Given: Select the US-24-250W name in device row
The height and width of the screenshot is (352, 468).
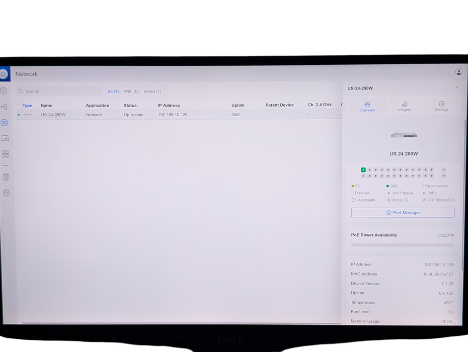Looking at the screenshot, I should (53, 115).
